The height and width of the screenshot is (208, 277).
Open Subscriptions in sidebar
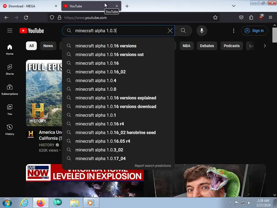[10, 90]
